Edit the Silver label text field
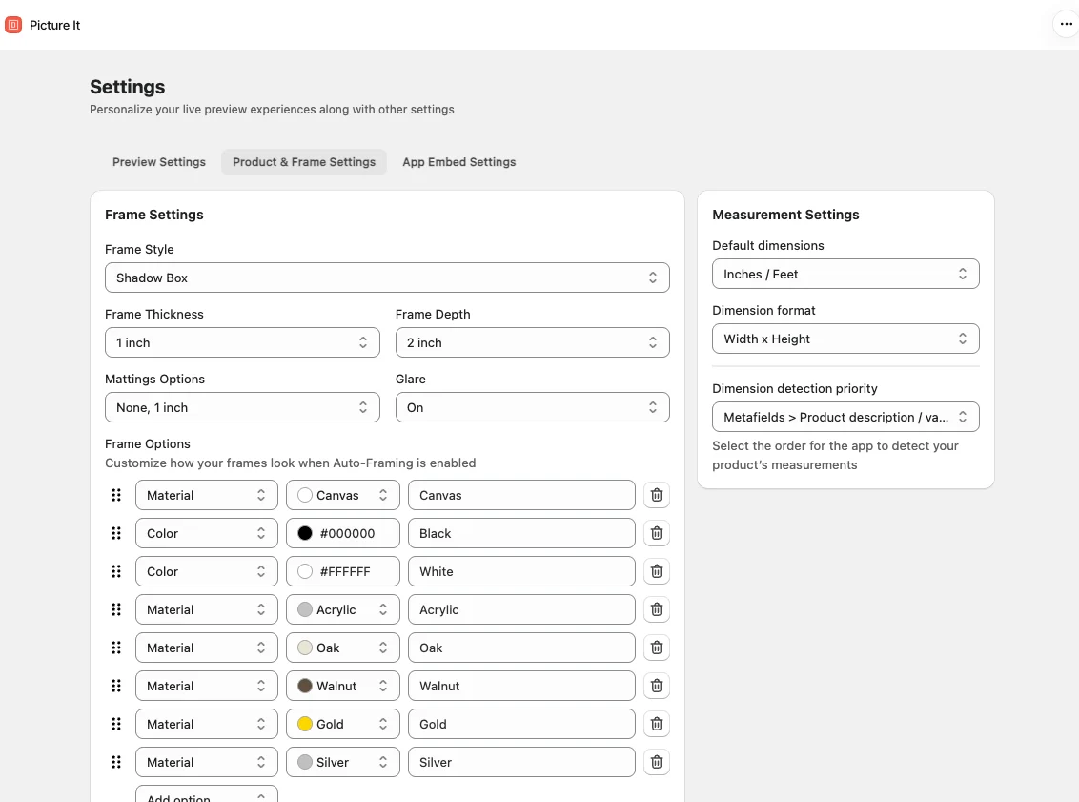This screenshot has width=1079, height=802. [521, 762]
